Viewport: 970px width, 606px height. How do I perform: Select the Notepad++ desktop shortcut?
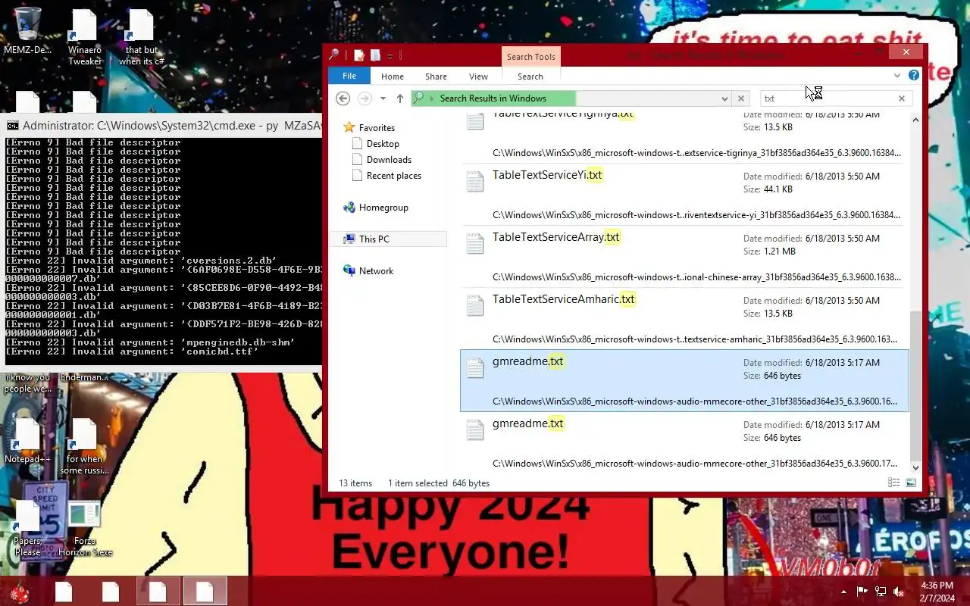point(27,441)
